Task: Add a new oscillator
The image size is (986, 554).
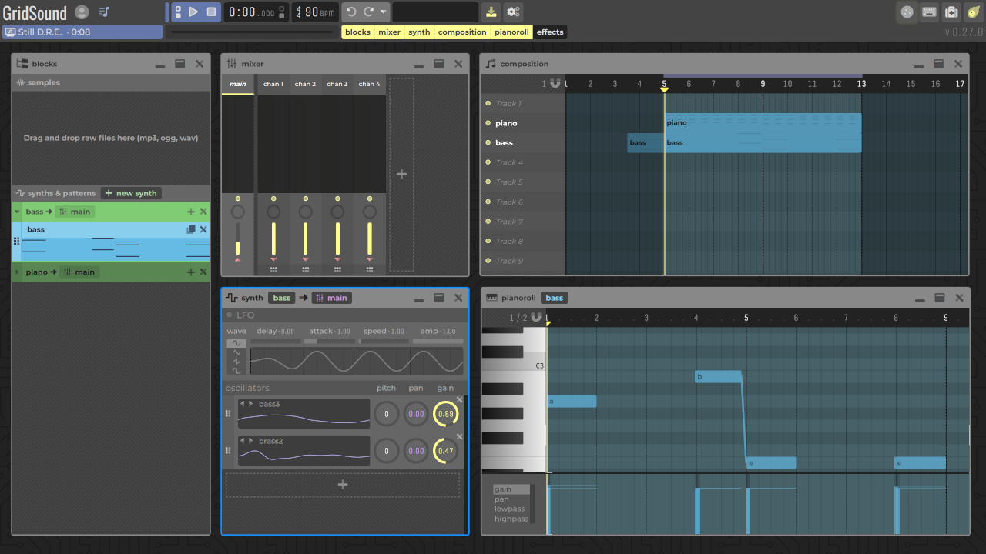Action: click(343, 485)
